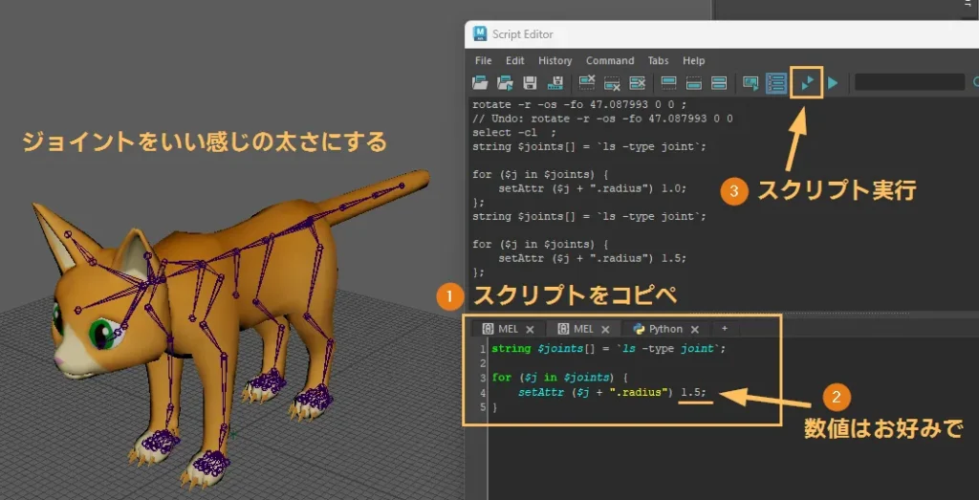979x500 pixels.
Task: Click the Maya icon in Script Editor title
Action: point(480,33)
